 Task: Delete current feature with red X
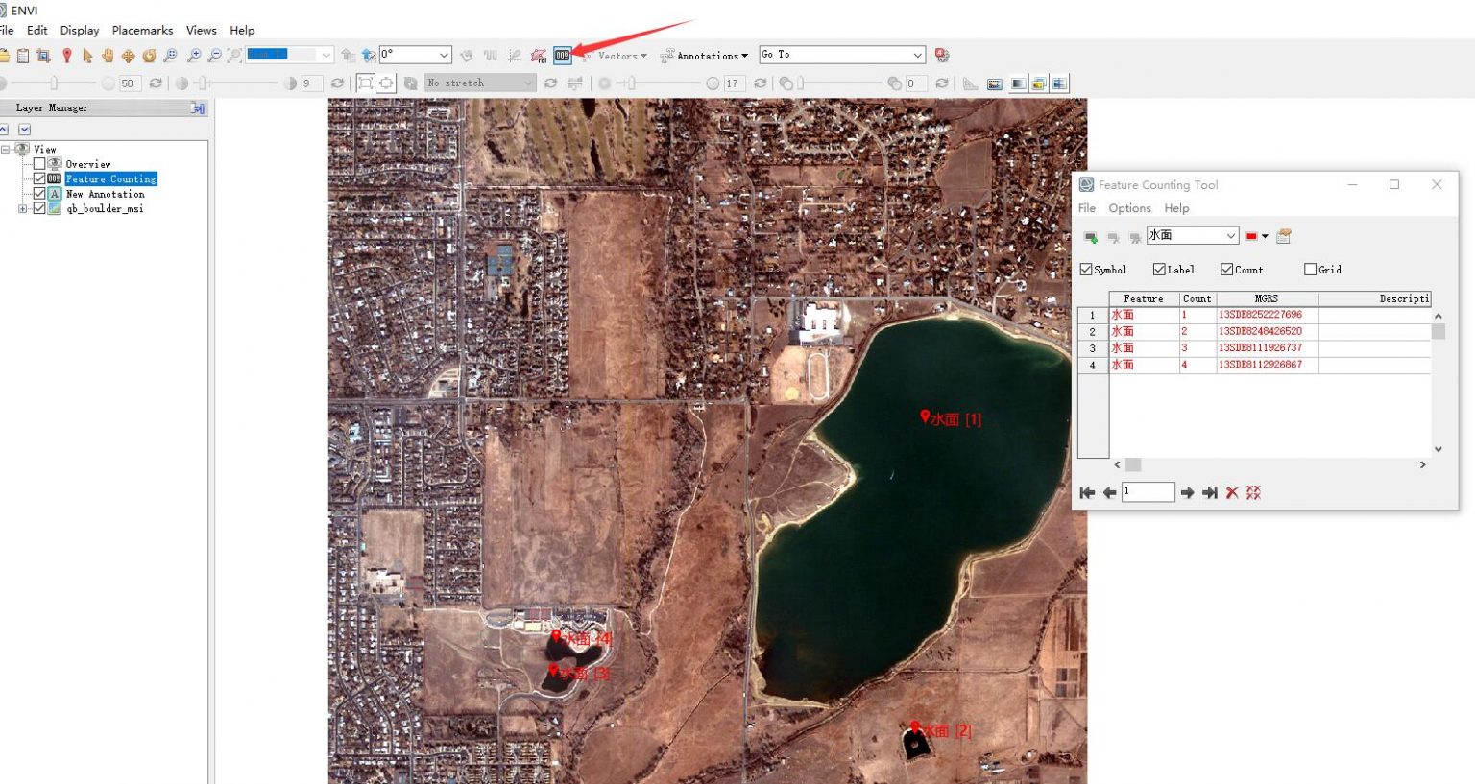[1232, 492]
